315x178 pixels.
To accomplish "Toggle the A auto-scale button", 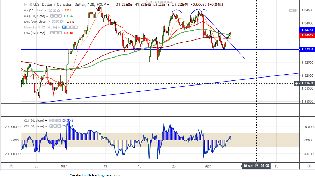I will click(309, 166).
